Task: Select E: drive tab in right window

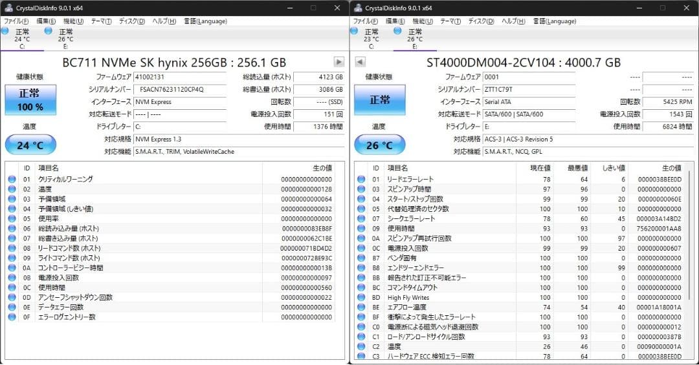Action: [415, 39]
